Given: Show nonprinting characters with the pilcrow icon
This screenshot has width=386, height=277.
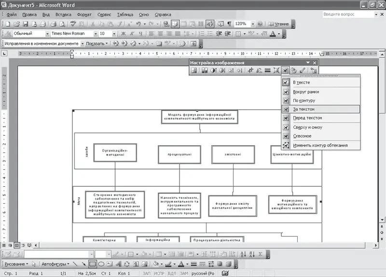Looking at the screenshot, I should tap(229, 24).
